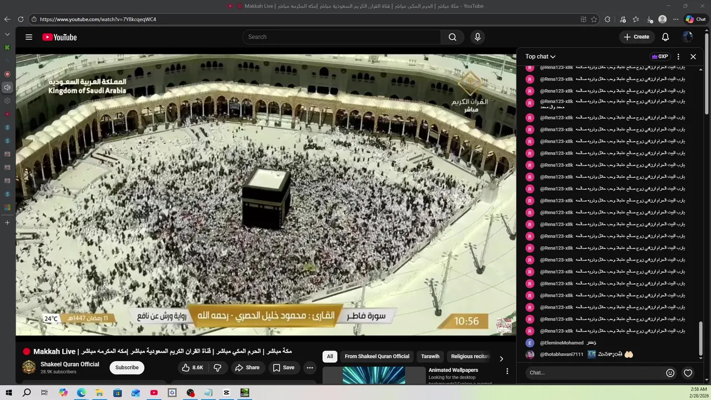Viewport: 711px width, 400px height.
Task: Open CapCut from taskbar
Action: [x=227, y=393]
